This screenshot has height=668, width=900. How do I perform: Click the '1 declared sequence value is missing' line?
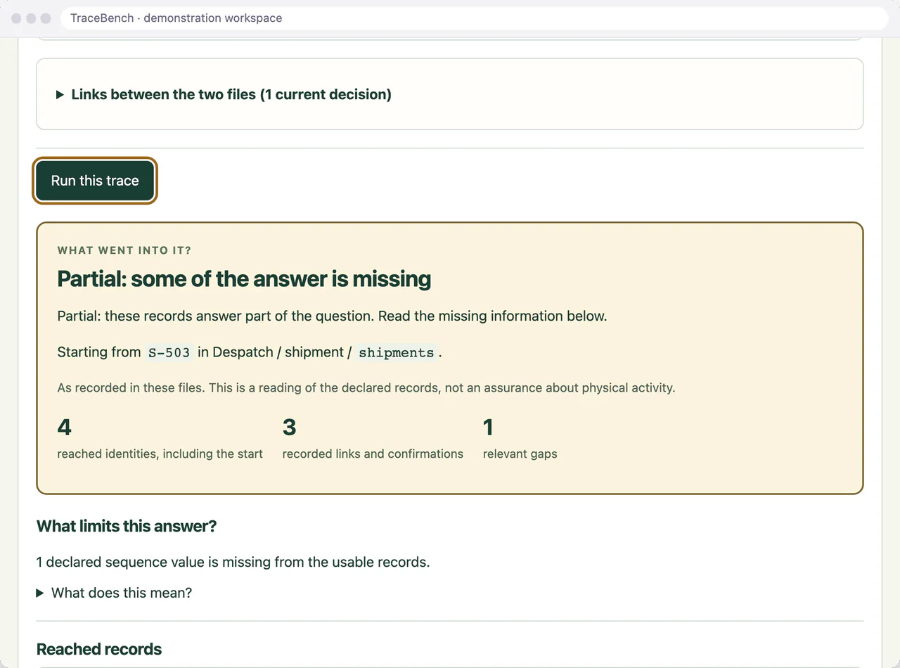pyautogui.click(x=233, y=562)
